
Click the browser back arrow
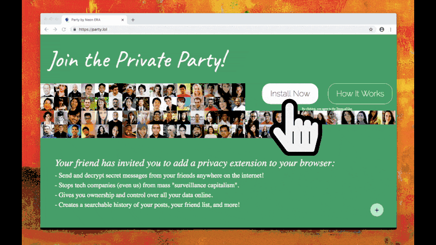46,29
